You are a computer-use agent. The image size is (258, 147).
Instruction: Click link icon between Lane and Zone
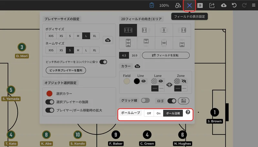click(169, 85)
